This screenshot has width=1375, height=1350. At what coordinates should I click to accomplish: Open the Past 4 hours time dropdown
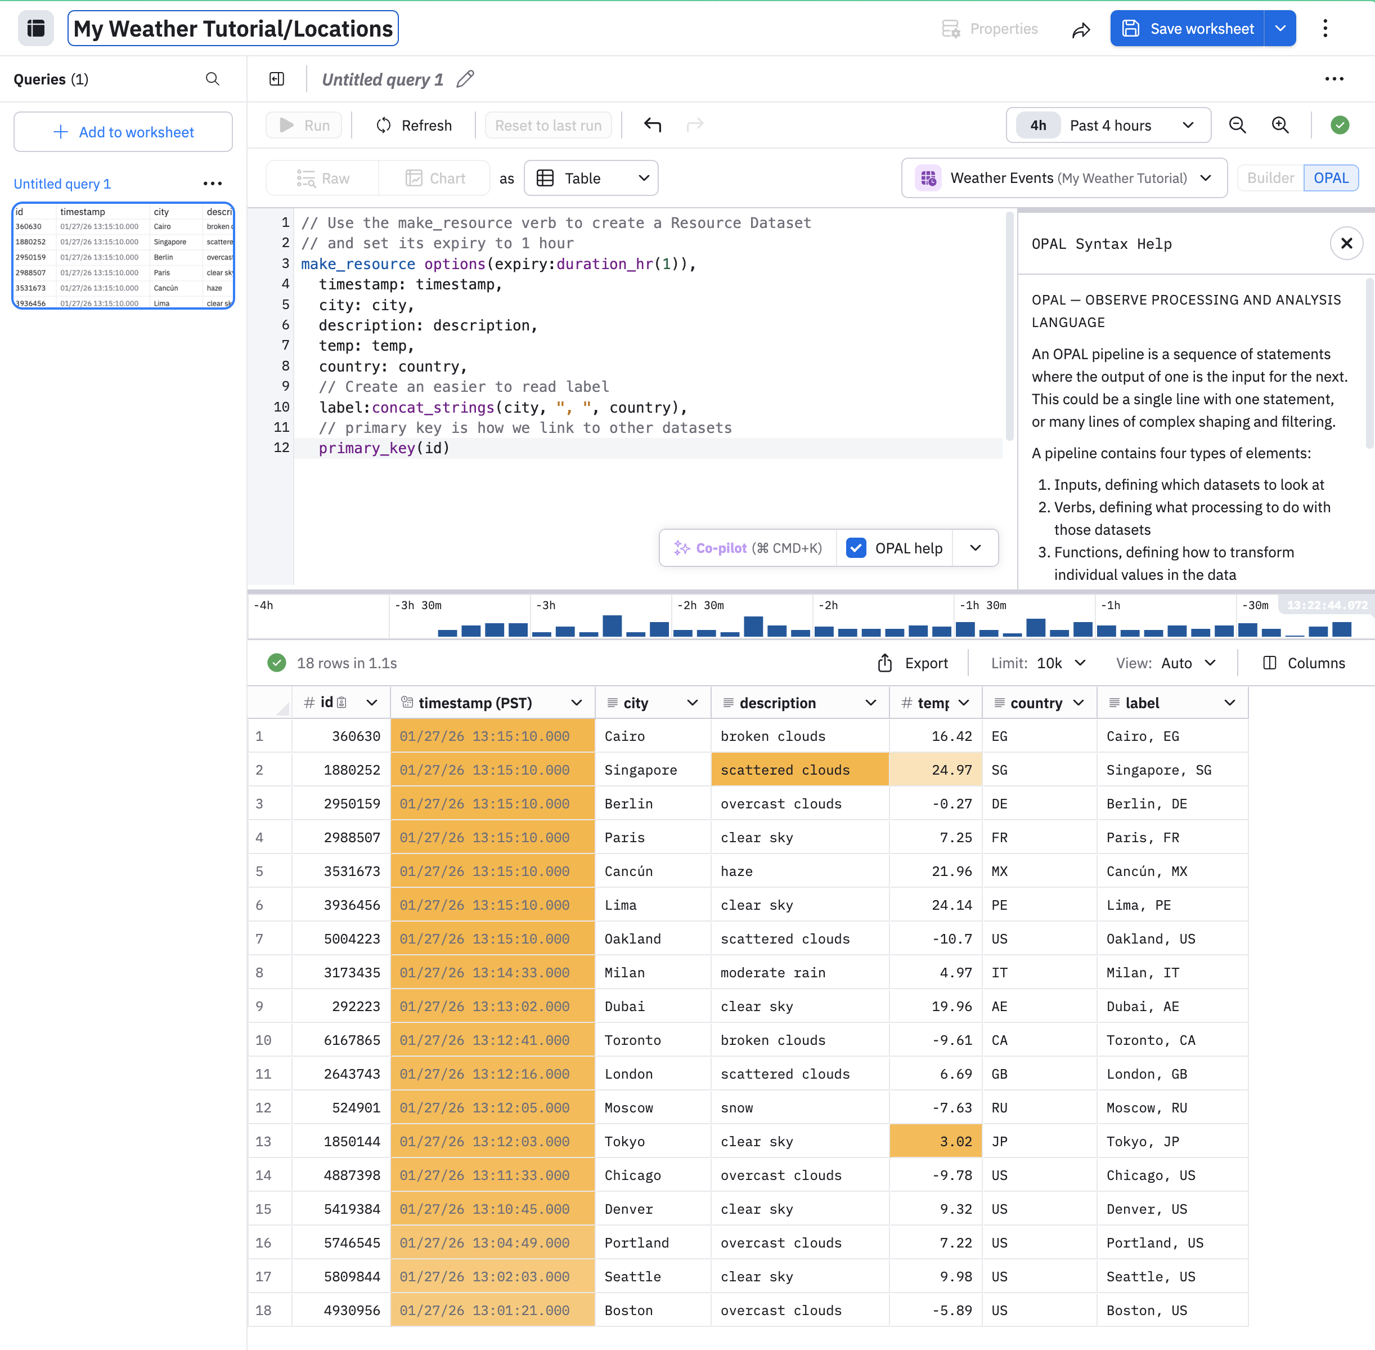1109,126
